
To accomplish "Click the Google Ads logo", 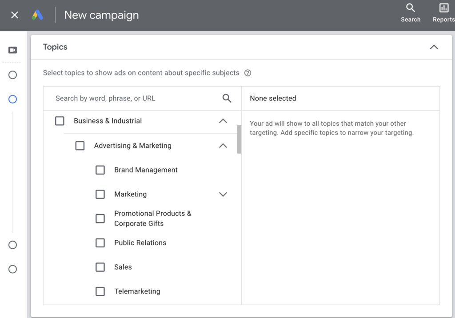I will point(37,15).
